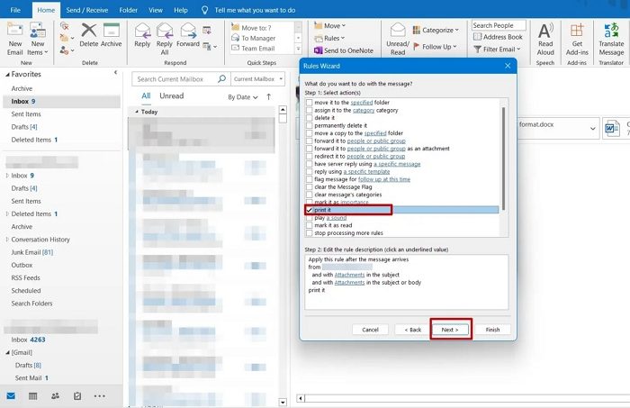This screenshot has height=408, width=630.
Task: Click the Address Book icon
Action: click(x=477, y=37)
